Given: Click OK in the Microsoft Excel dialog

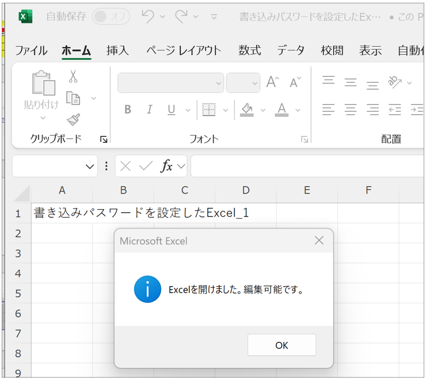Looking at the screenshot, I should click(282, 345).
